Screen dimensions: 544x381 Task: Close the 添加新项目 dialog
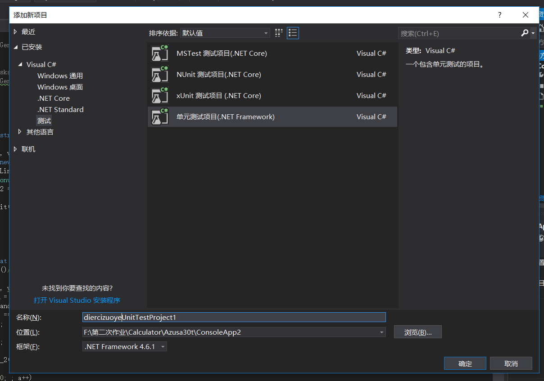(x=525, y=15)
